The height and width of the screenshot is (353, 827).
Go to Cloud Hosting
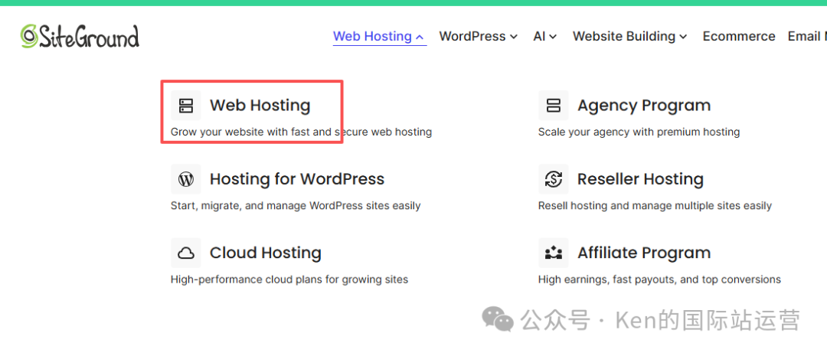[x=265, y=253]
